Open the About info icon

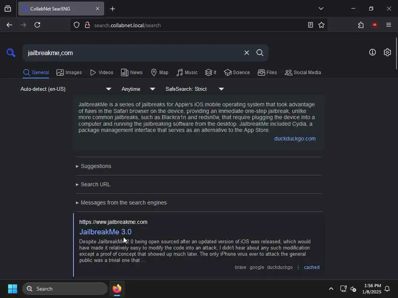[372, 52]
